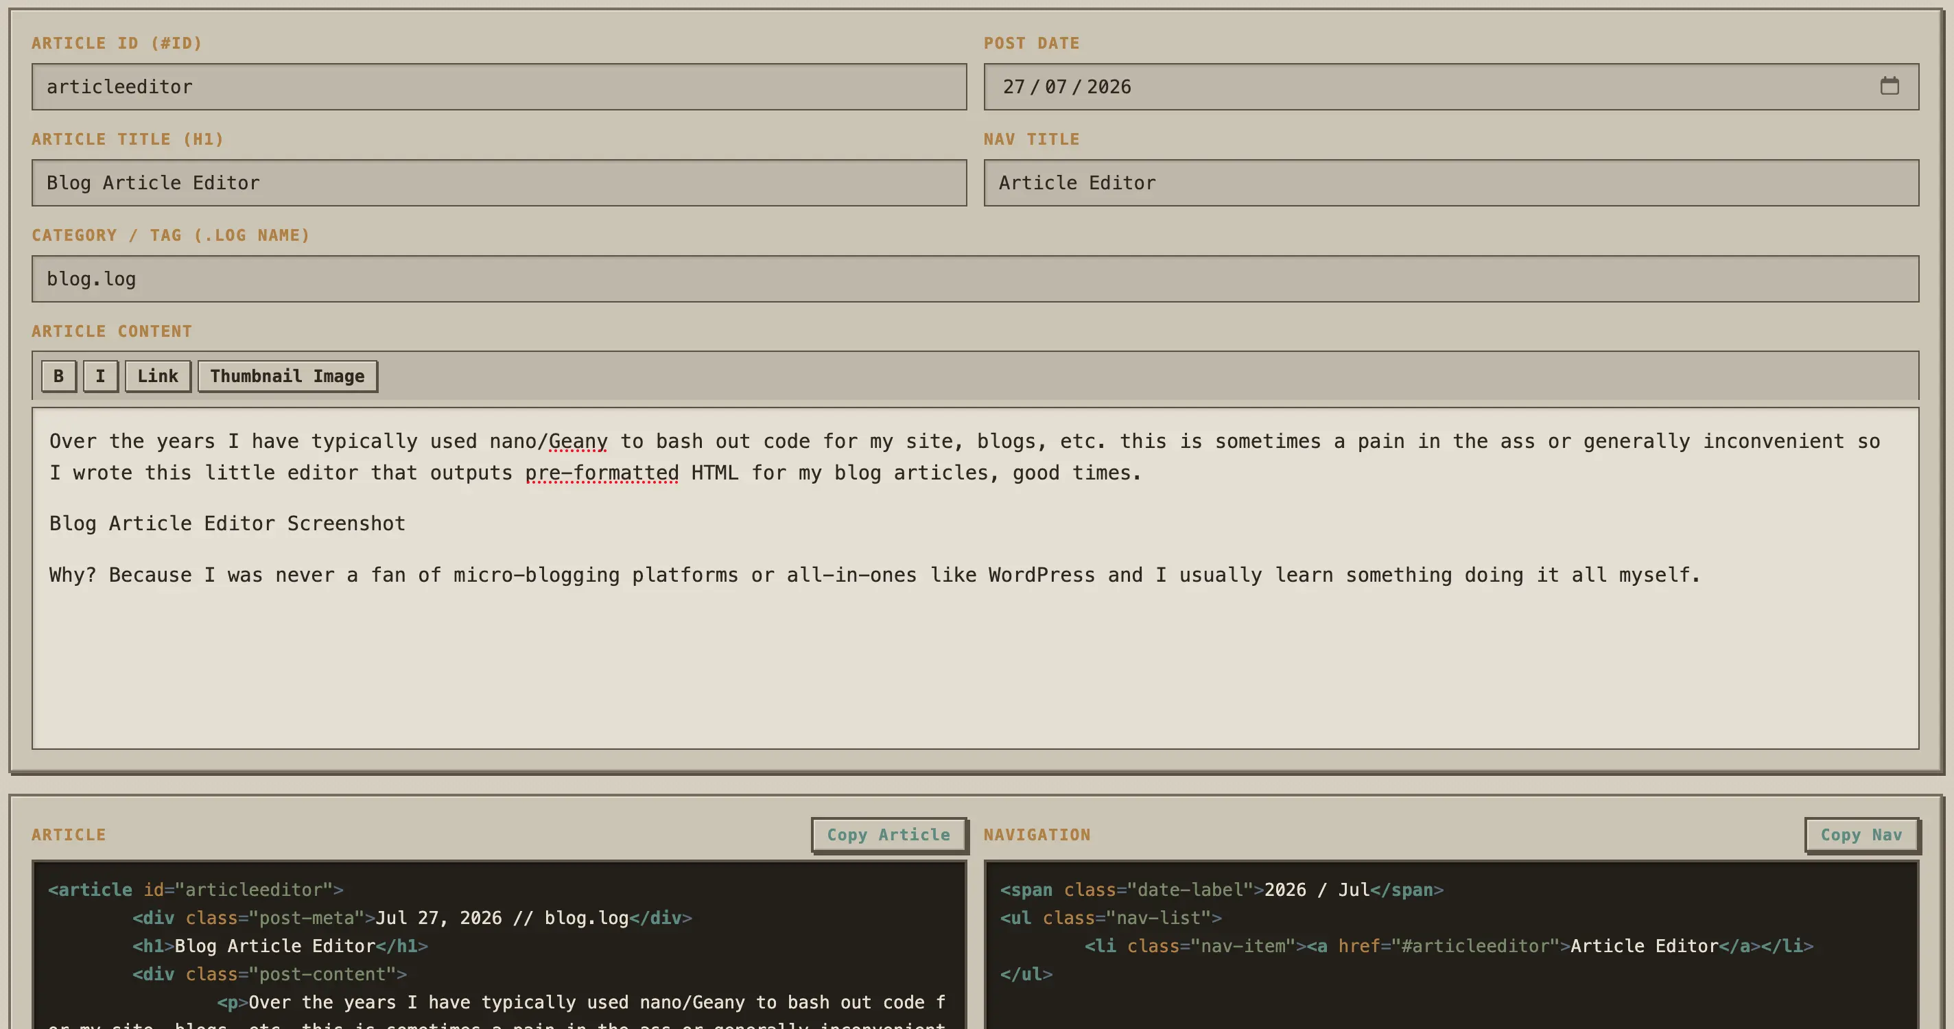Click the 'date-label' span line in navigation code
Image resolution: width=1954 pixels, height=1029 pixels.
point(1221,890)
